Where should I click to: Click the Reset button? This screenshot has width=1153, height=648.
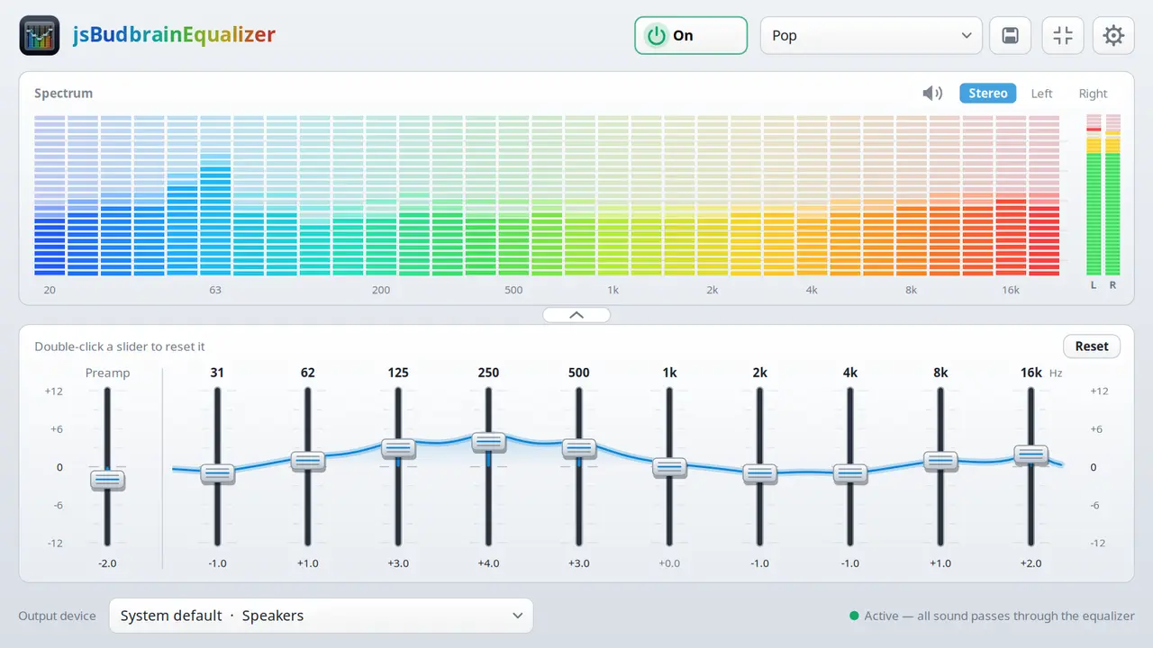pos(1092,346)
